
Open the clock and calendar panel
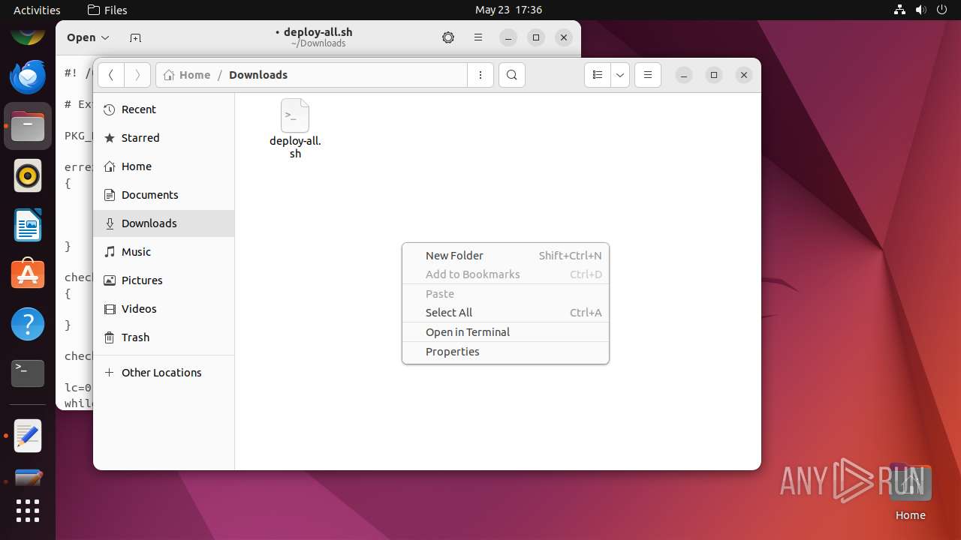point(508,10)
